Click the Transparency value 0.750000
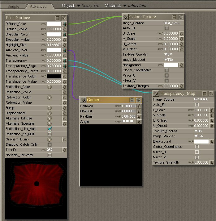 pyautogui.click(x=54, y=60)
